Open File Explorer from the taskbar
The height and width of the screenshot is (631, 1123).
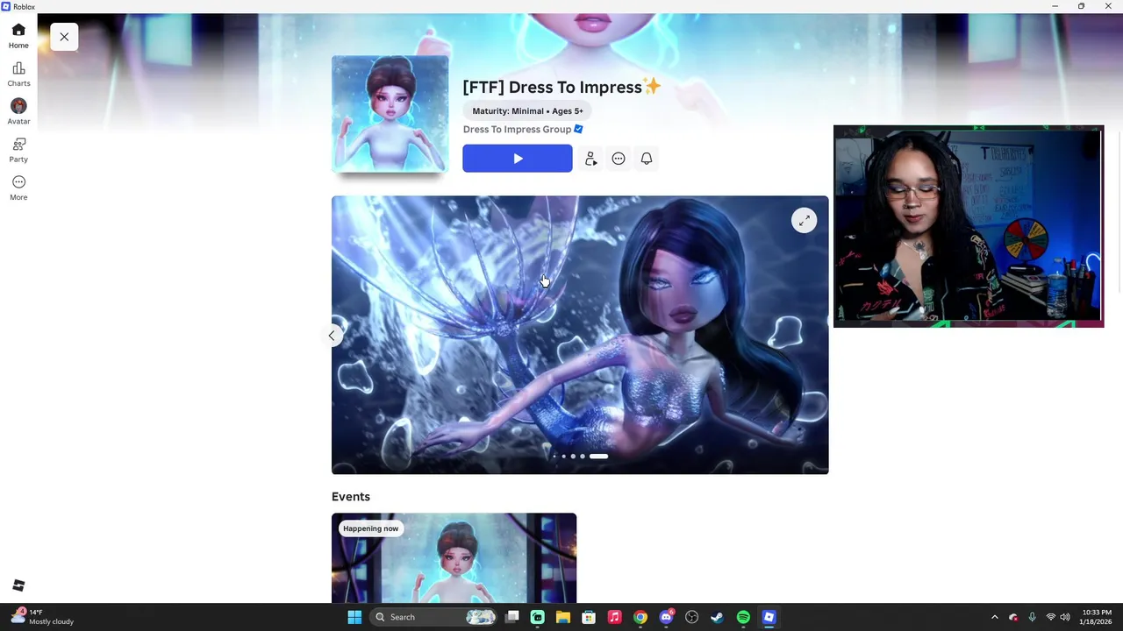pyautogui.click(x=563, y=617)
